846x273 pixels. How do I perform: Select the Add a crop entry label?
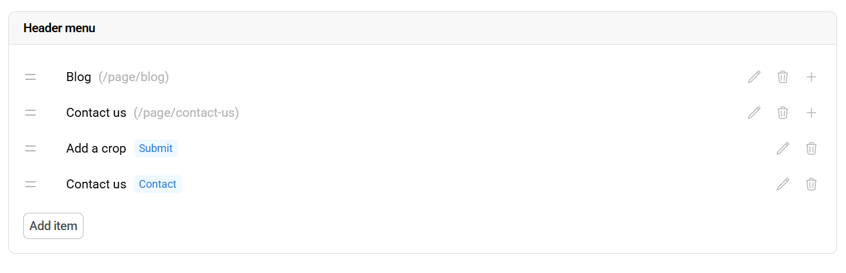[96, 148]
